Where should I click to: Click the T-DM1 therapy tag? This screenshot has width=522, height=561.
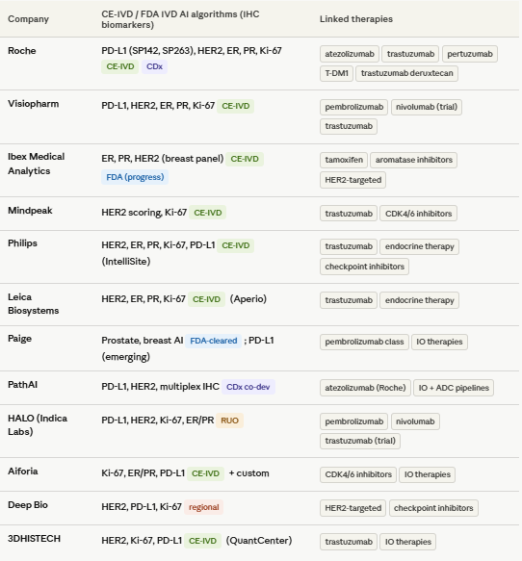pos(336,73)
